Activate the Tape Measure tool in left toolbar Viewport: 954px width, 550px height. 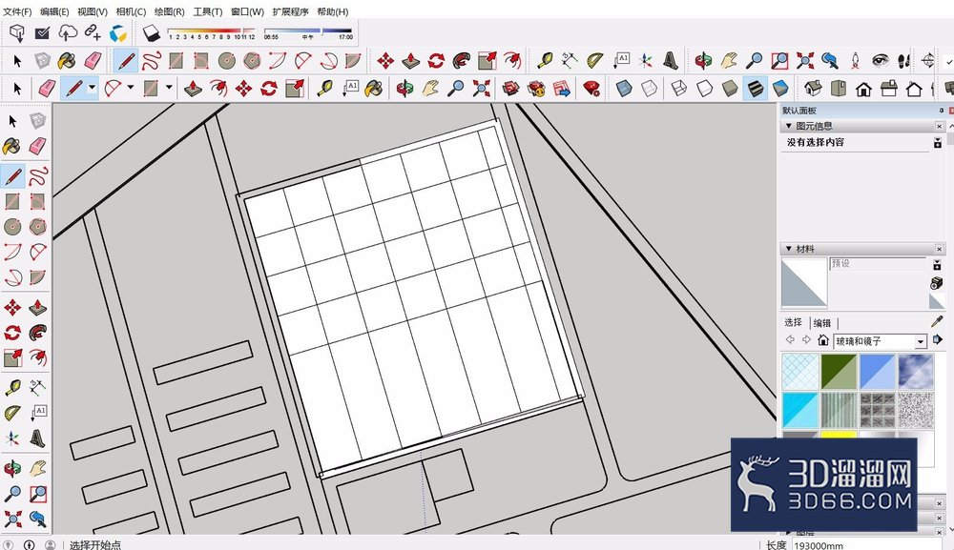pyautogui.click(x=12, y=387)
